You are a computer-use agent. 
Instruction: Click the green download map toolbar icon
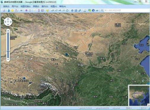point(90,10)
